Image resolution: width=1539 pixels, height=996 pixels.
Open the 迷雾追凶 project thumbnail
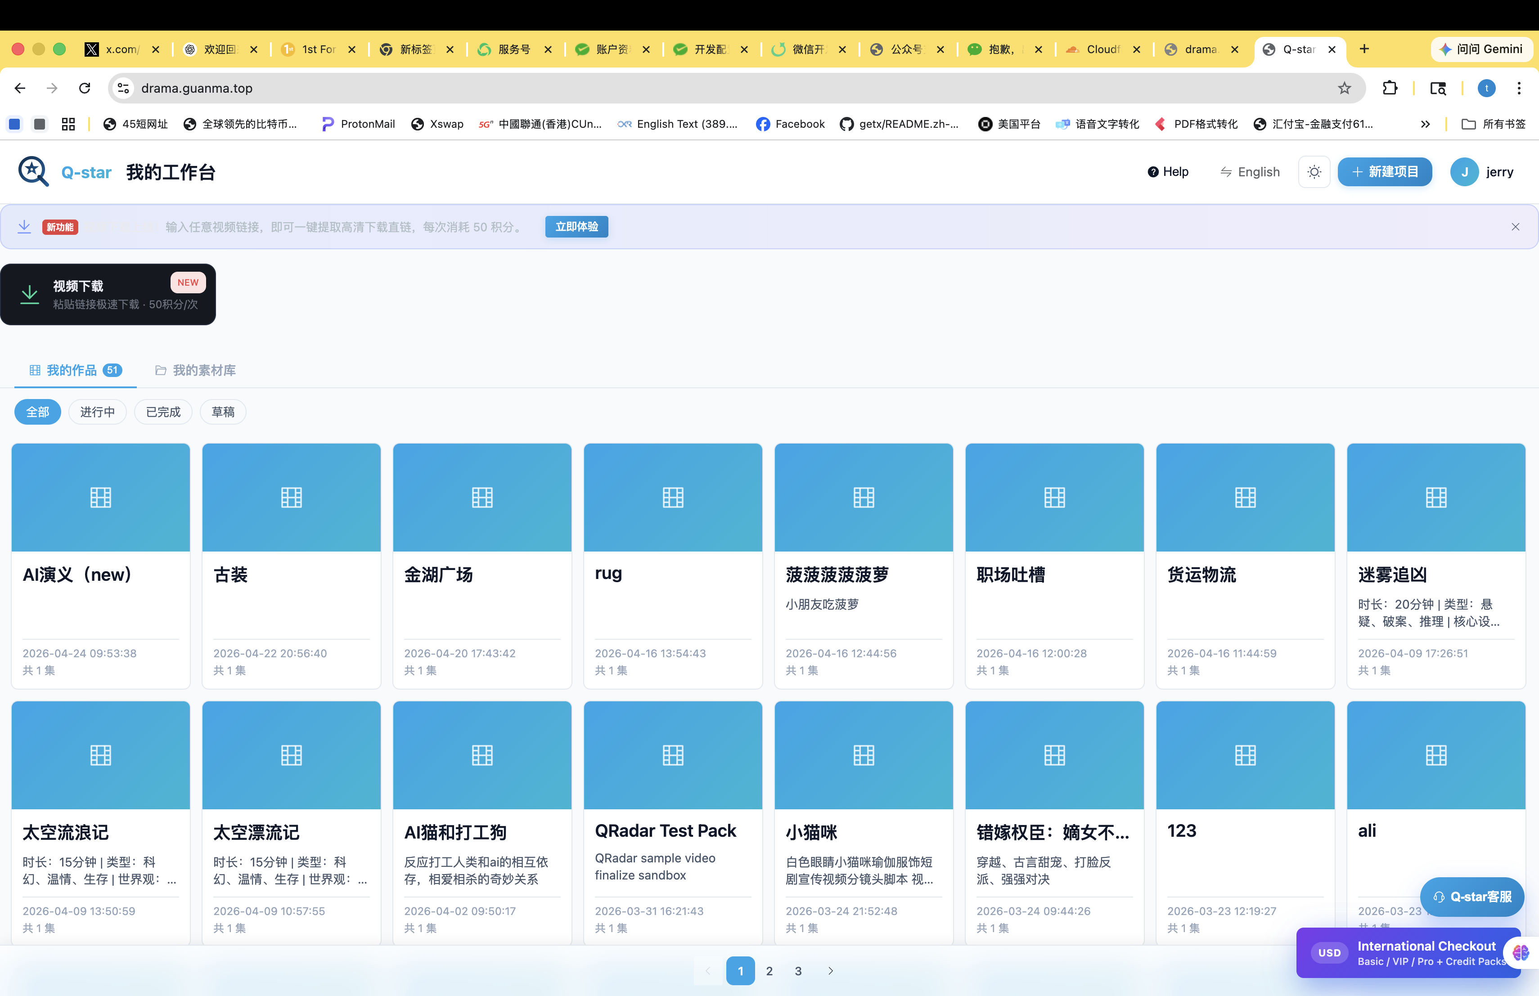pyautogui.click(x=1436, y=498)
